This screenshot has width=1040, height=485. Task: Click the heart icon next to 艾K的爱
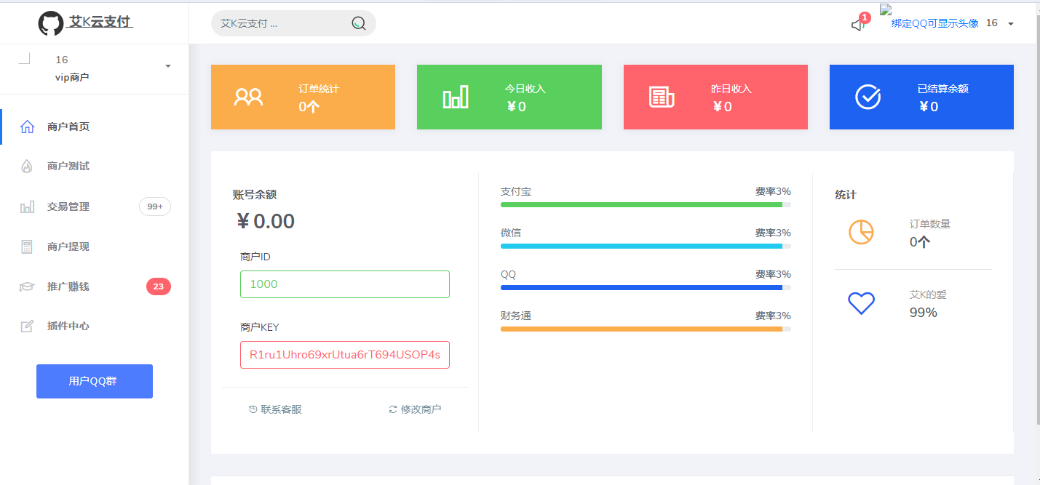tap(862, 304)
